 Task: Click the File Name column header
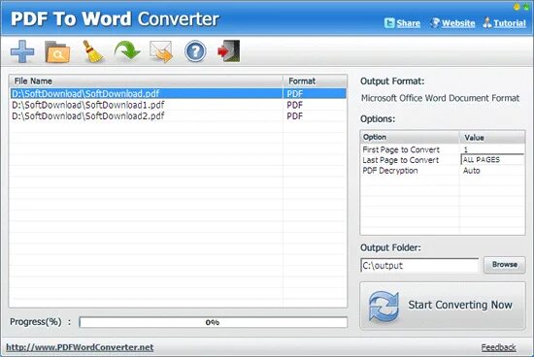pos(146,81)
